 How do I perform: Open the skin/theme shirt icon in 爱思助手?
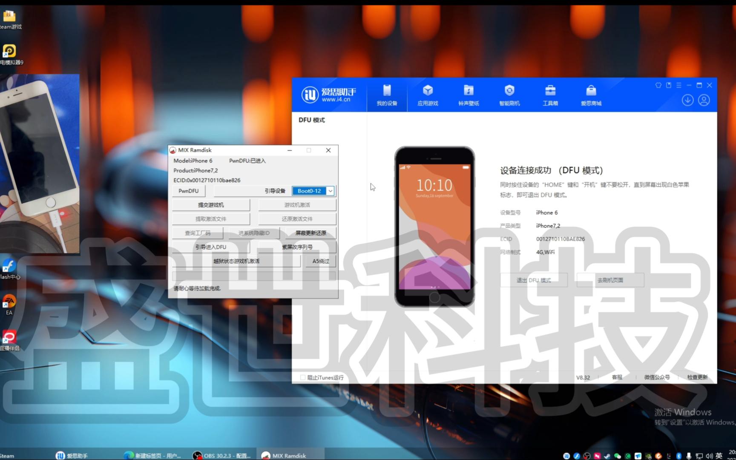click(x=658, y=85)
